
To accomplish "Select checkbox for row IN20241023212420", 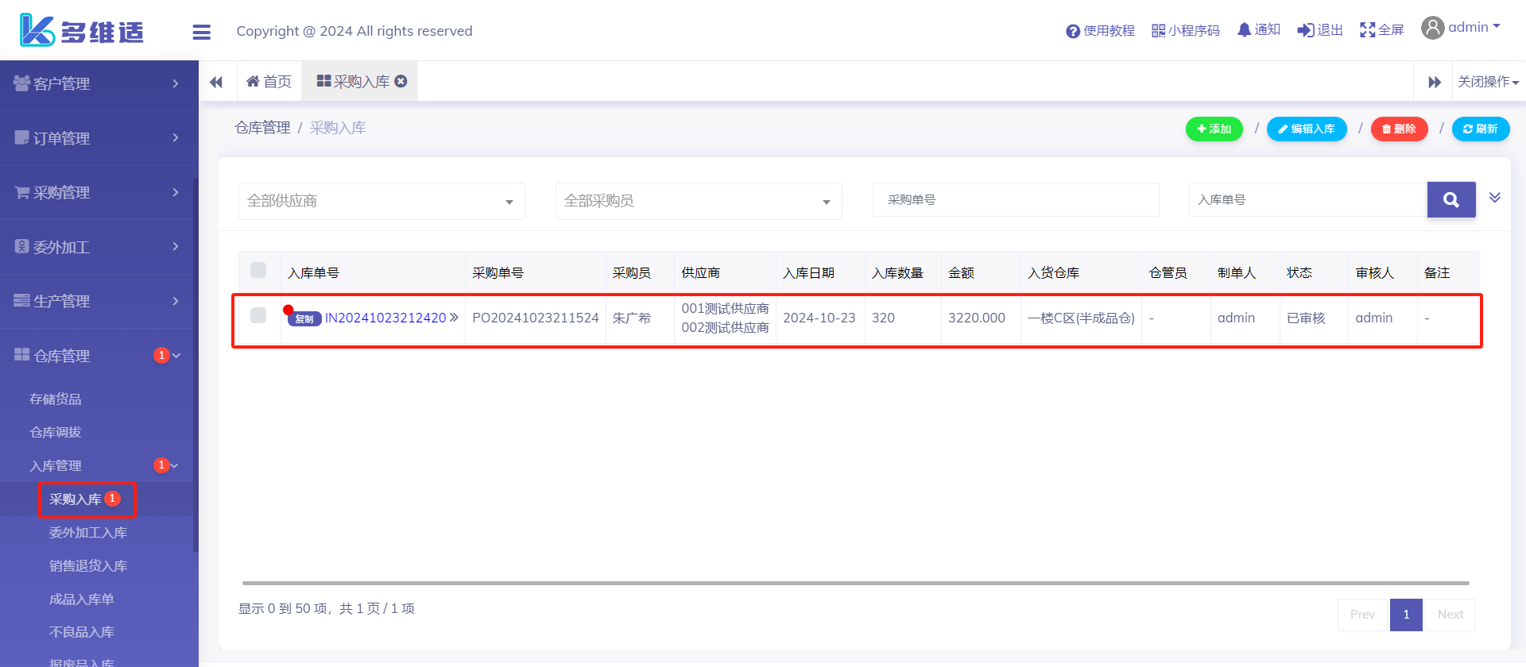I will click(258, 315).
